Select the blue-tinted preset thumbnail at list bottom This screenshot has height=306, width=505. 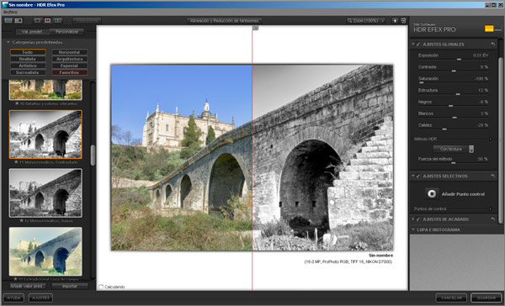[45, 251]
